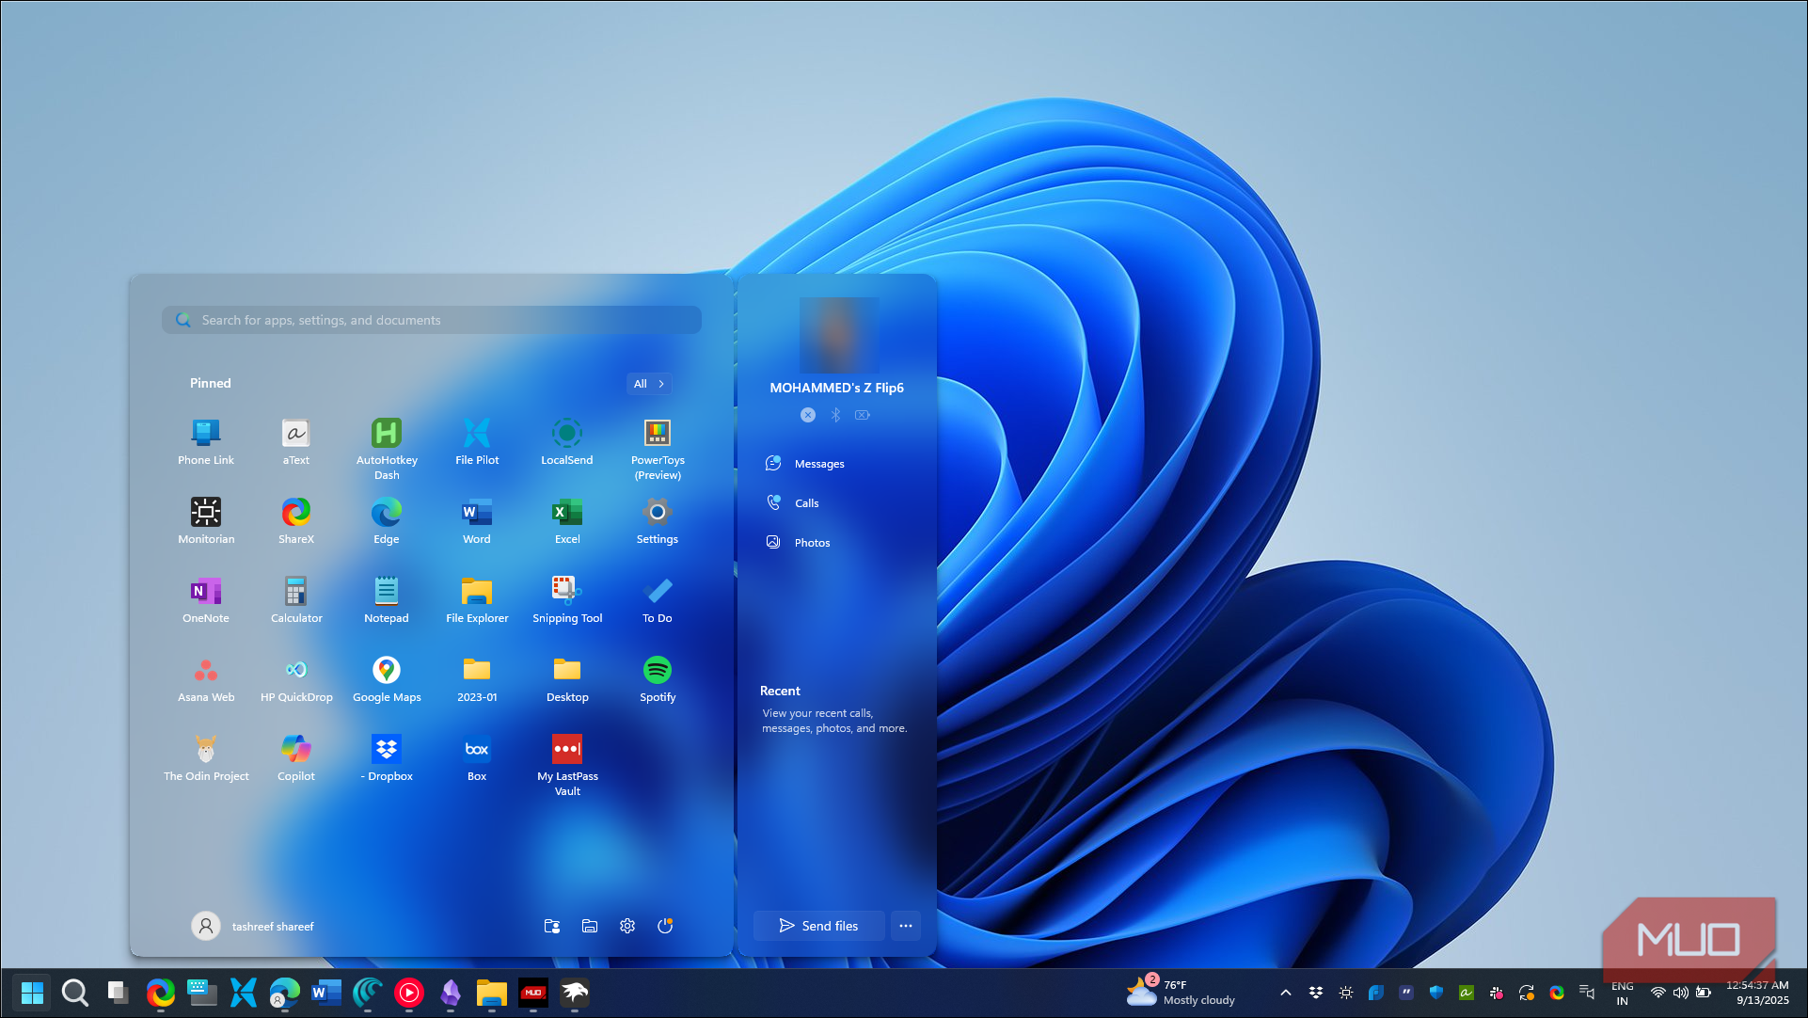
Task: Launch File Pilot from Start menu
Action: (477, 442)
